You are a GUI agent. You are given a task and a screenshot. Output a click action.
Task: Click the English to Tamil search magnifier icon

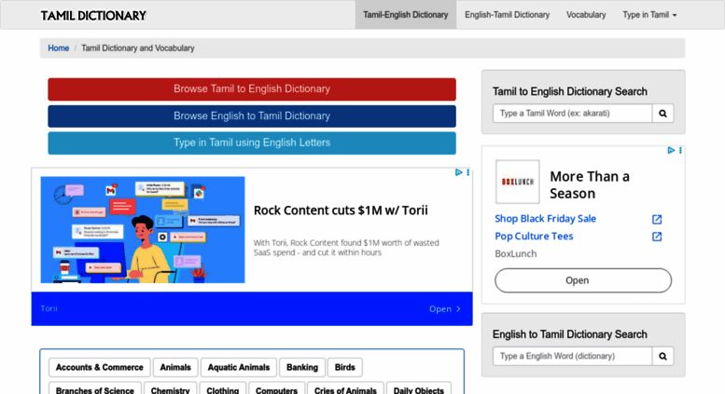(662, 356)
